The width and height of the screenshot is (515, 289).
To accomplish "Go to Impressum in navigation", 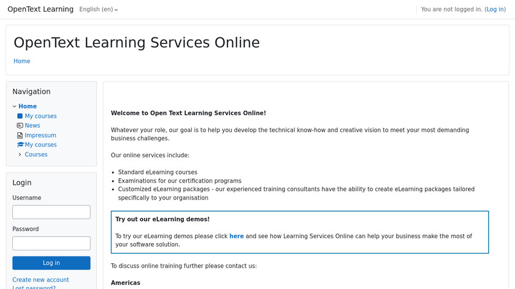I will point(40,135).
